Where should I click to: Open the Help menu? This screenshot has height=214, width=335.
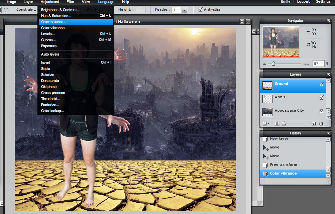pos(125,2)
